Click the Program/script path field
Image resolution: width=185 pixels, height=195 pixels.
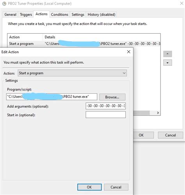point(52,97)
